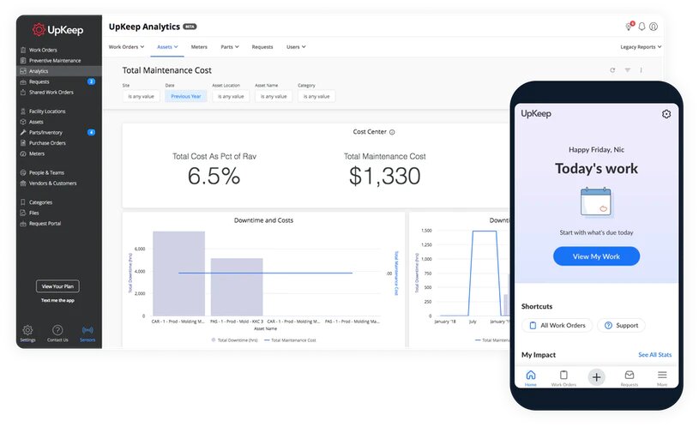Click the $1,330 Total Maintenance Cost value
Viewport: 699px width, 427px height.
(385, 176)
